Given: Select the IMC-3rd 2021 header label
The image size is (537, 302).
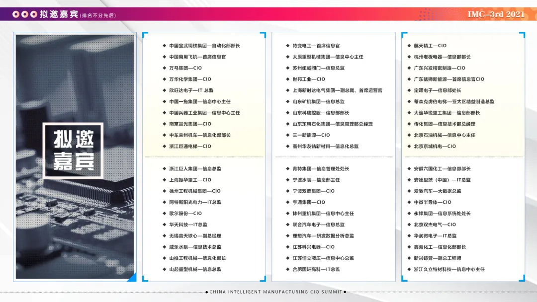Looking at the screenshot, I should tap(496, 14).
